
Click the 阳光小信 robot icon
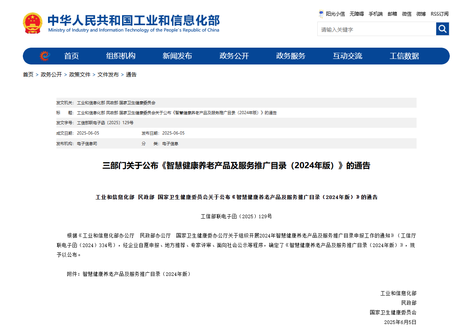(x=321, y=14)
